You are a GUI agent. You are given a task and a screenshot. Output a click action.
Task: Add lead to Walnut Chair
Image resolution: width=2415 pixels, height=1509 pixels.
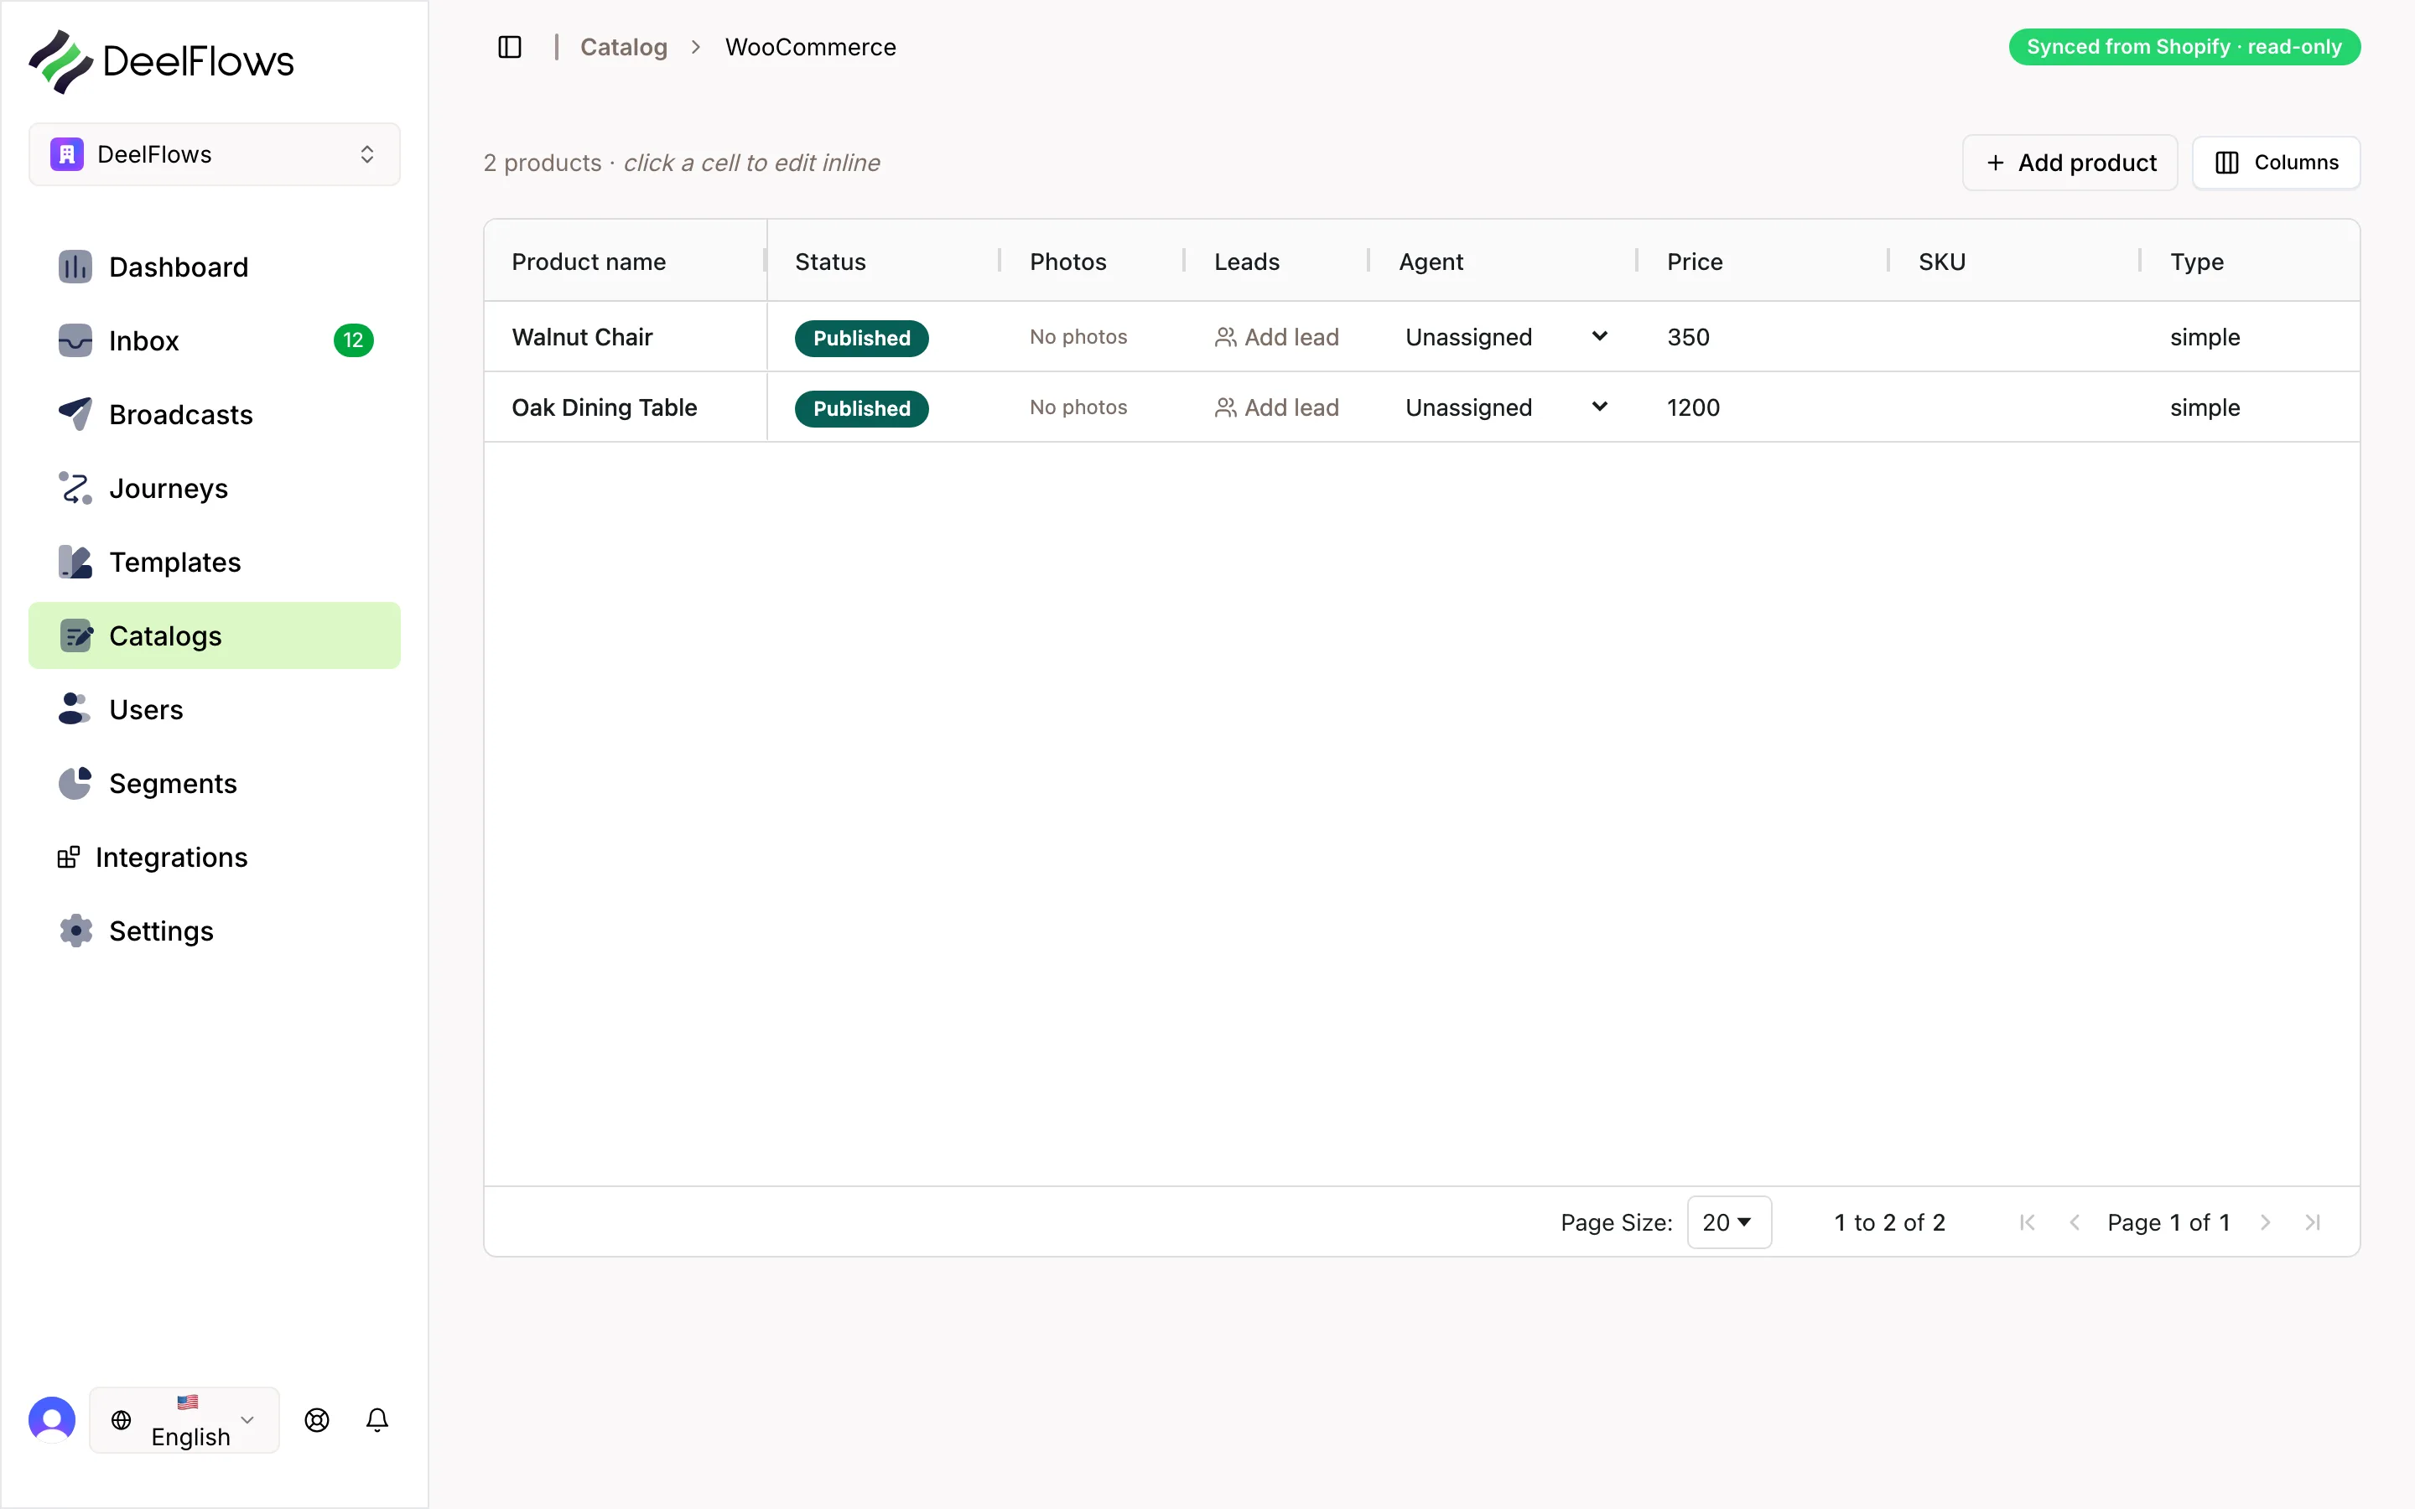[1276, 337]
